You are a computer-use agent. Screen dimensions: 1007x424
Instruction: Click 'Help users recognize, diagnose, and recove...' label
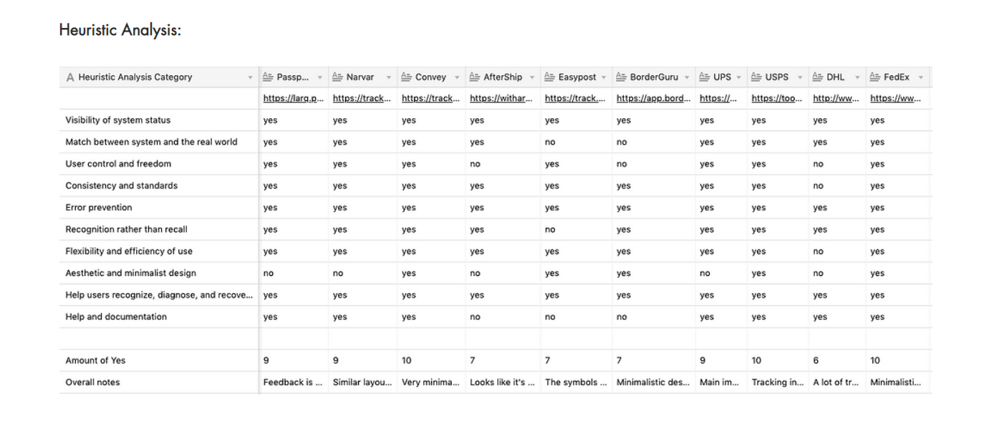pos(159,295)
